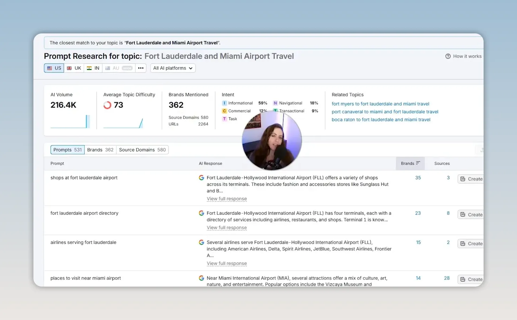Open the 3 sources count in shops row

[448, 178]
